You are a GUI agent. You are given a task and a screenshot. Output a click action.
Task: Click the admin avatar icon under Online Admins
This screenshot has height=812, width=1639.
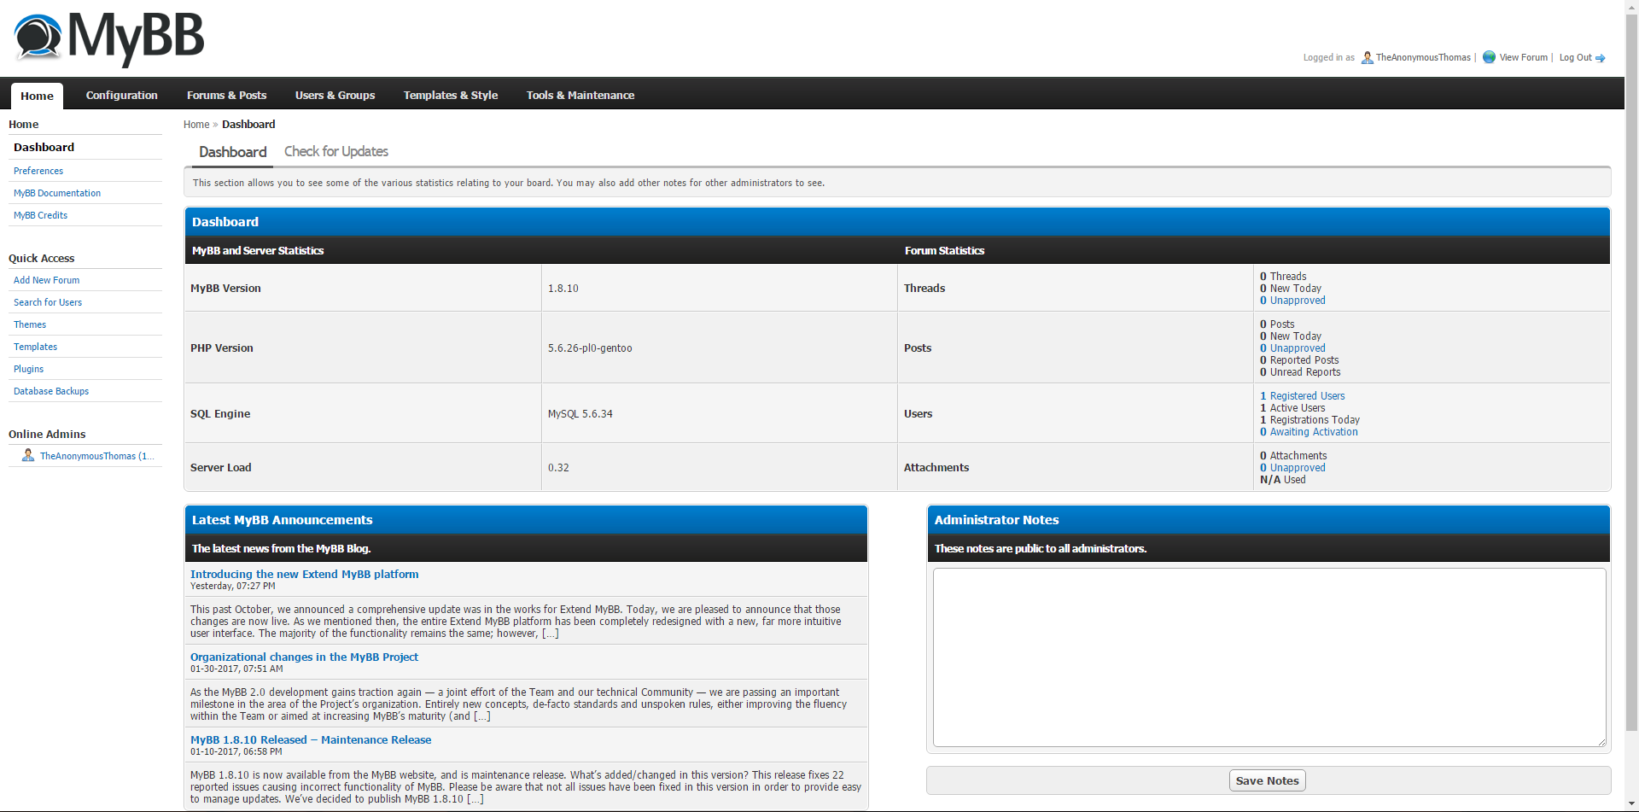[x=28, y=455]
